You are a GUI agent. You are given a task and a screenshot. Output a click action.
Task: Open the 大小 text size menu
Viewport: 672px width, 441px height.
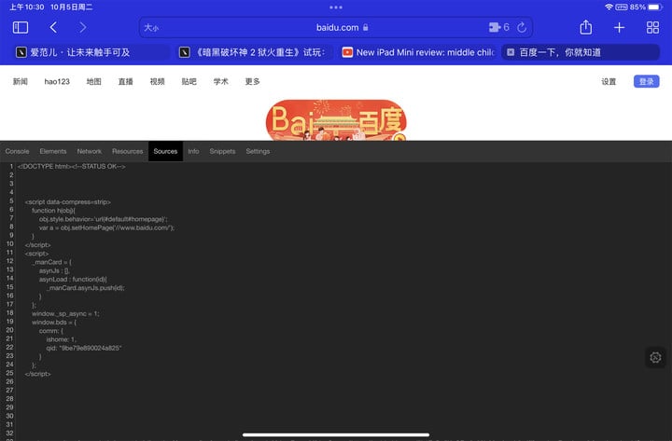pyautogui.click(x=151, y=28)
